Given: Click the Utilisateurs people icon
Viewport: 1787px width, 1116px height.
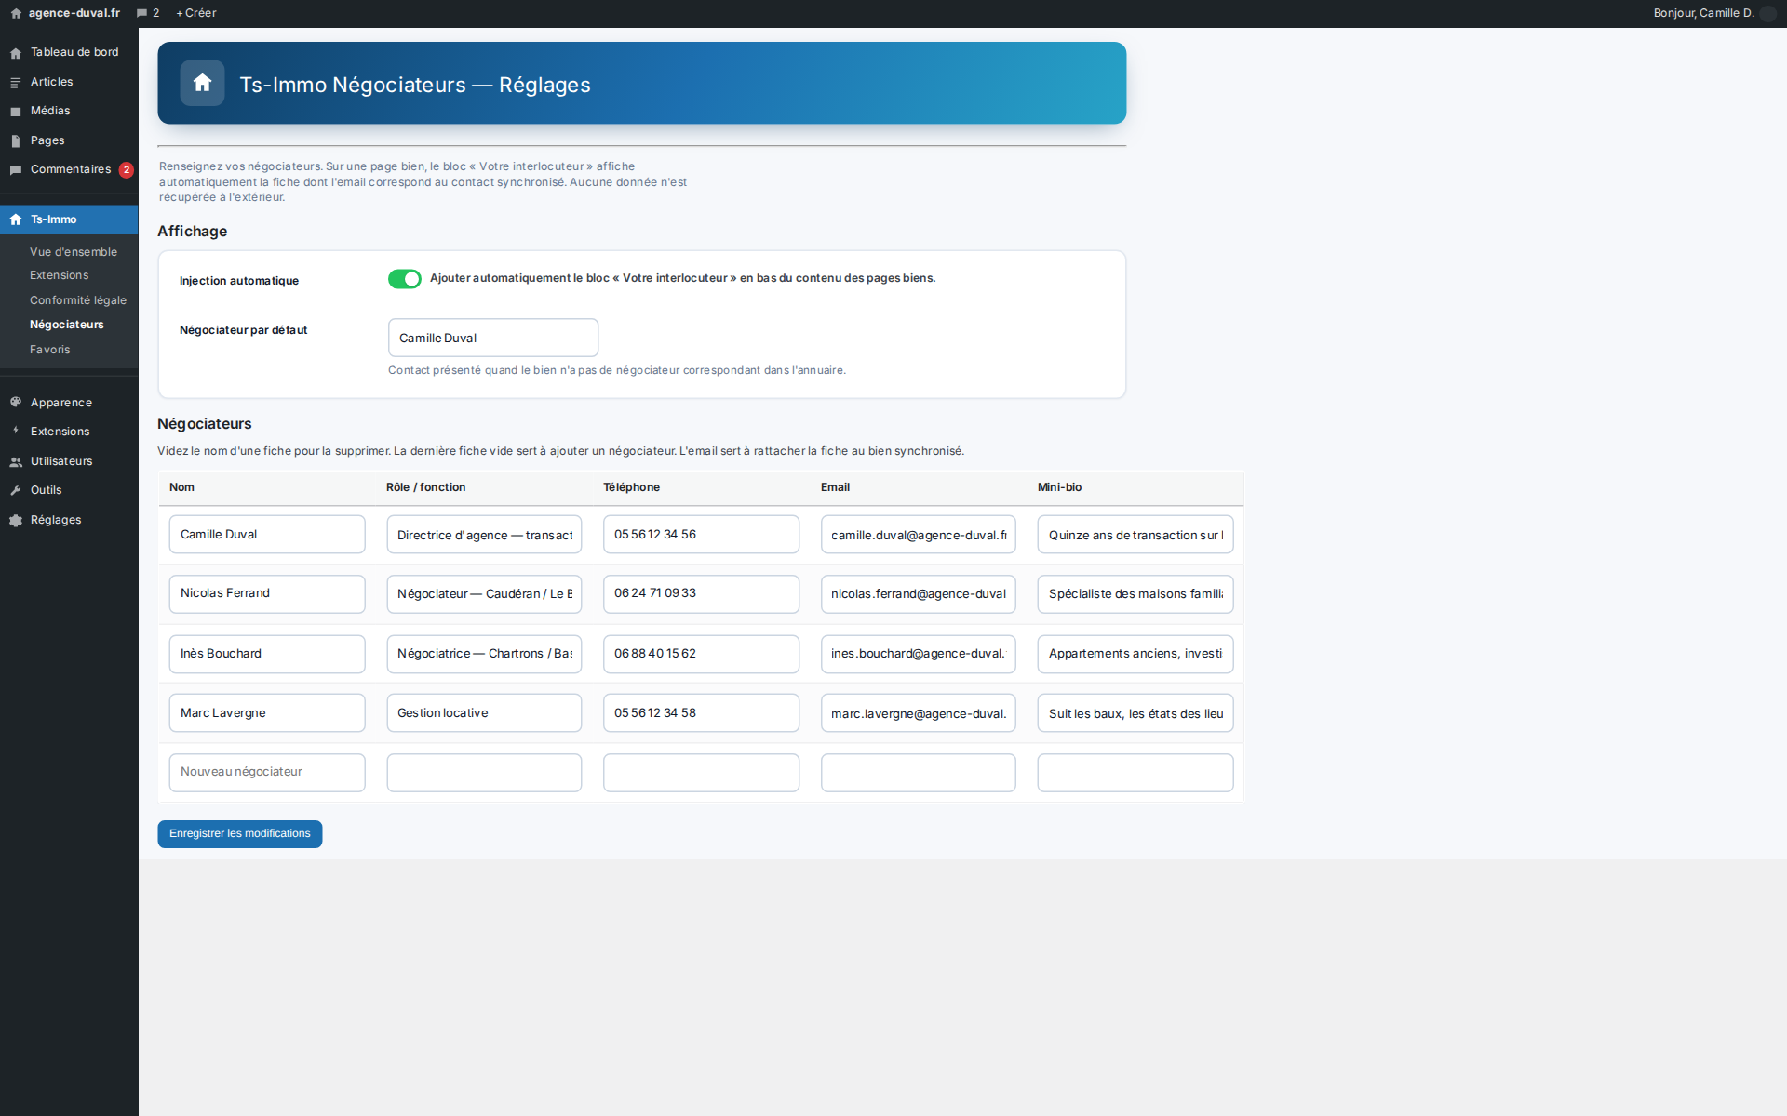Looking at the screenshot, I should 16,461.
